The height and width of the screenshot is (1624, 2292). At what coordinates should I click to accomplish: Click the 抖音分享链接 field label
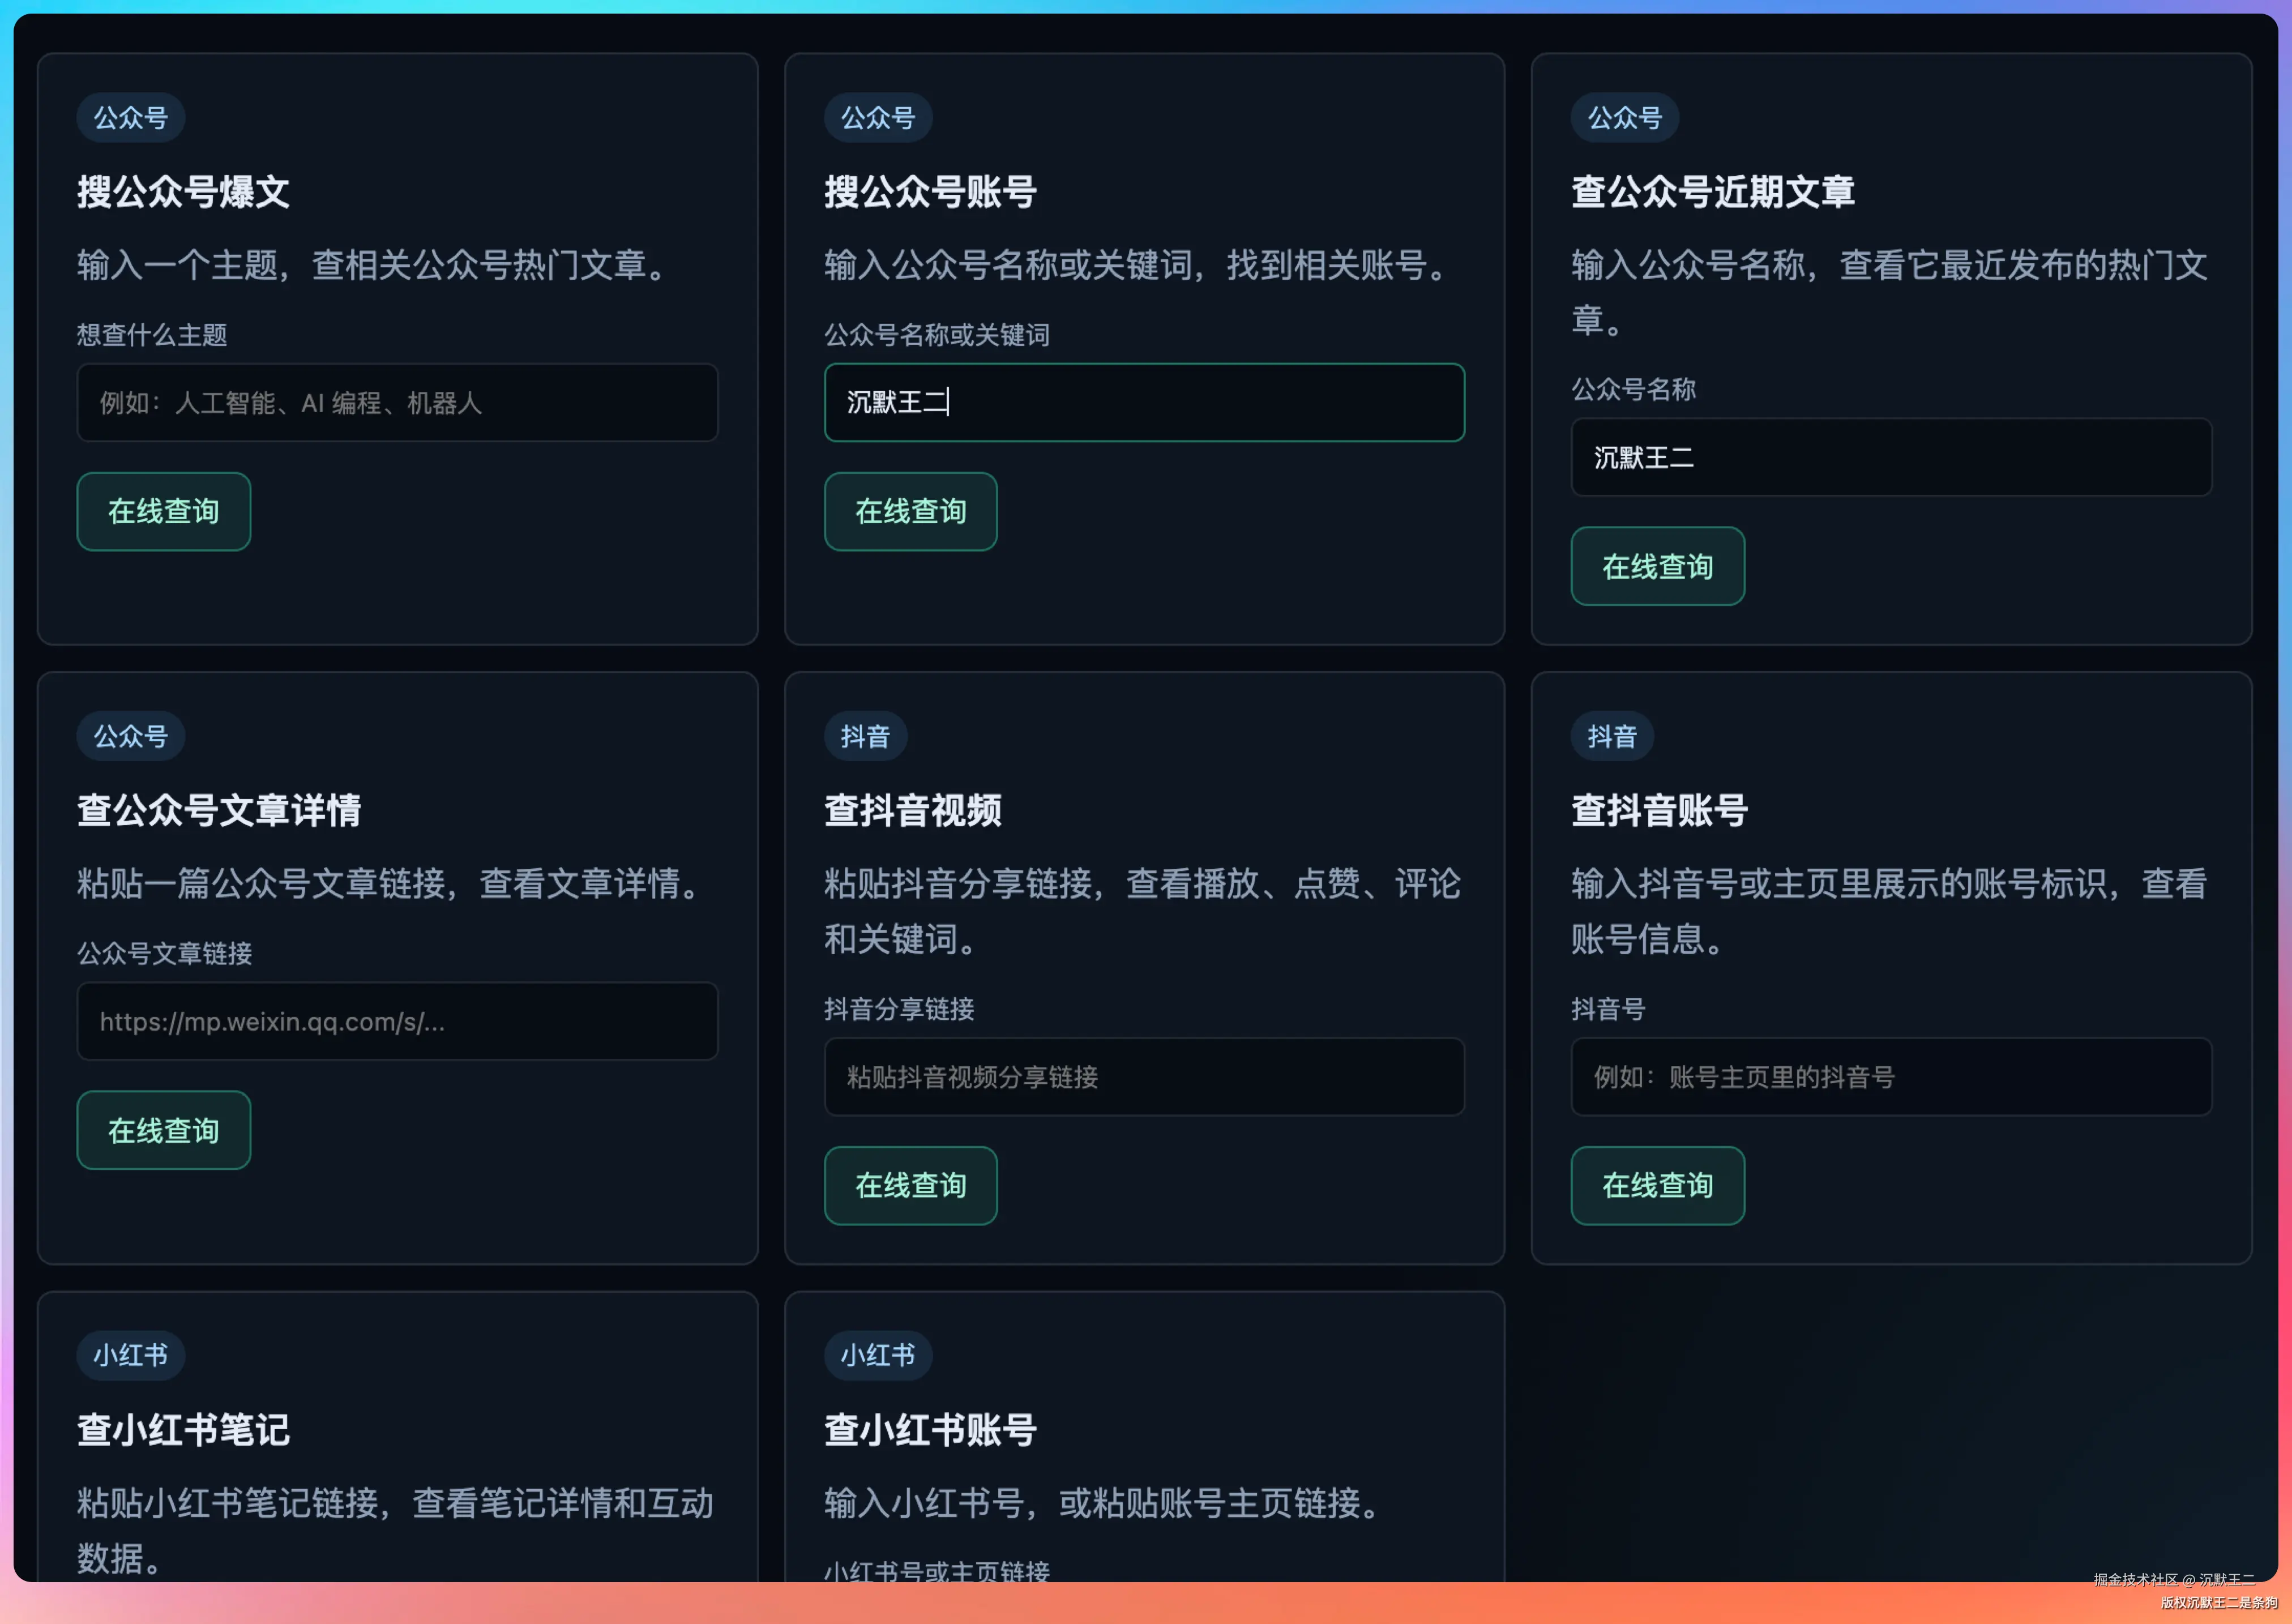click(x=900, y=1009)
